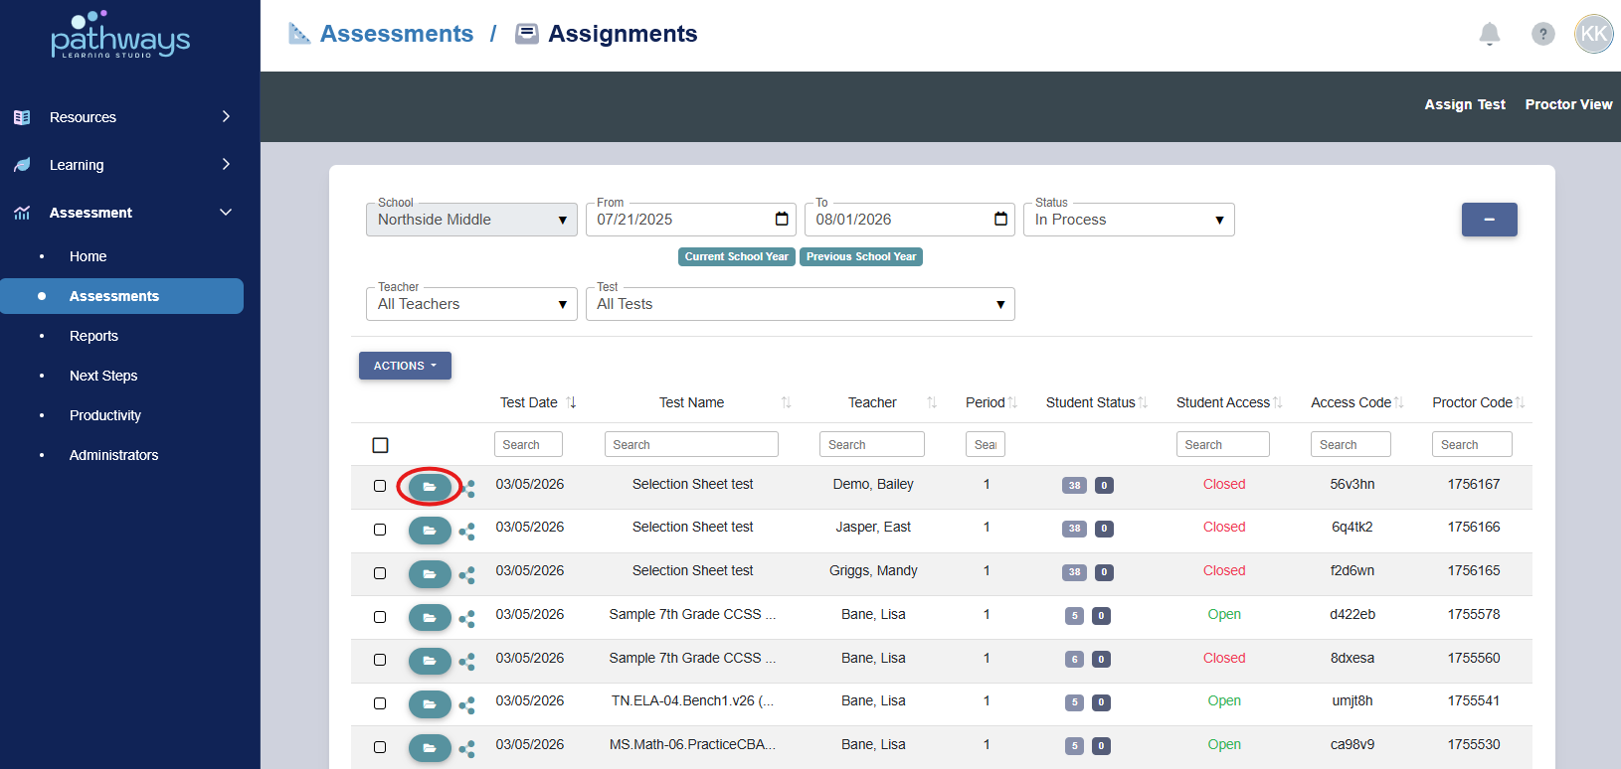Toggle the select-all checkbox in header

[x=380, y=445]
